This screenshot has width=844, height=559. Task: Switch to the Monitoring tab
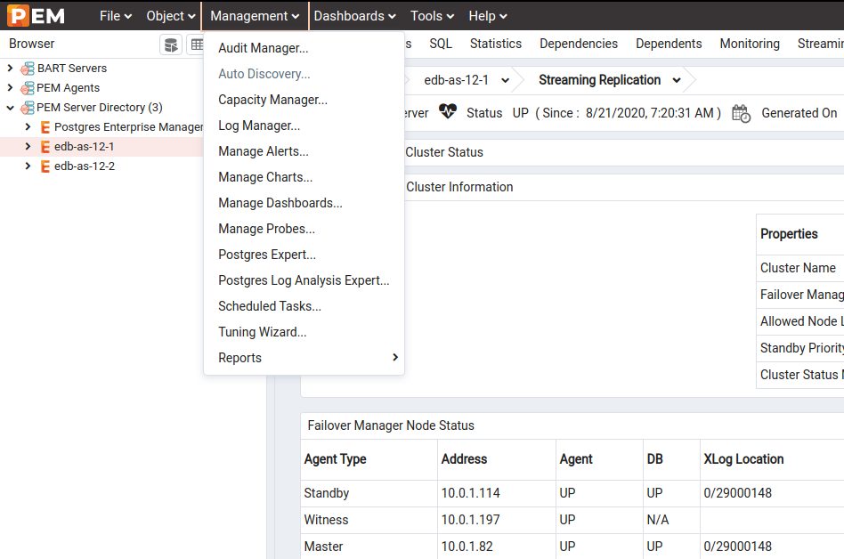pyautogui.click(x=750, y=44)
